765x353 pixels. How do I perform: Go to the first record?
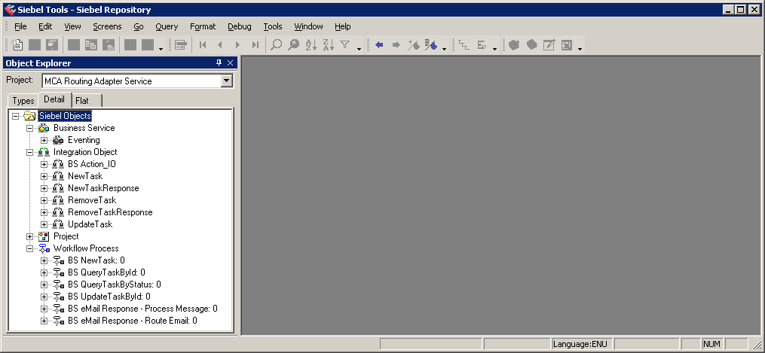(203, 45)
